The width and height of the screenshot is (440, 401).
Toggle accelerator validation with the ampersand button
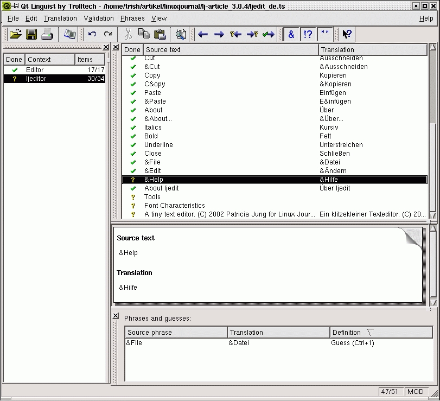pos(291,34)
